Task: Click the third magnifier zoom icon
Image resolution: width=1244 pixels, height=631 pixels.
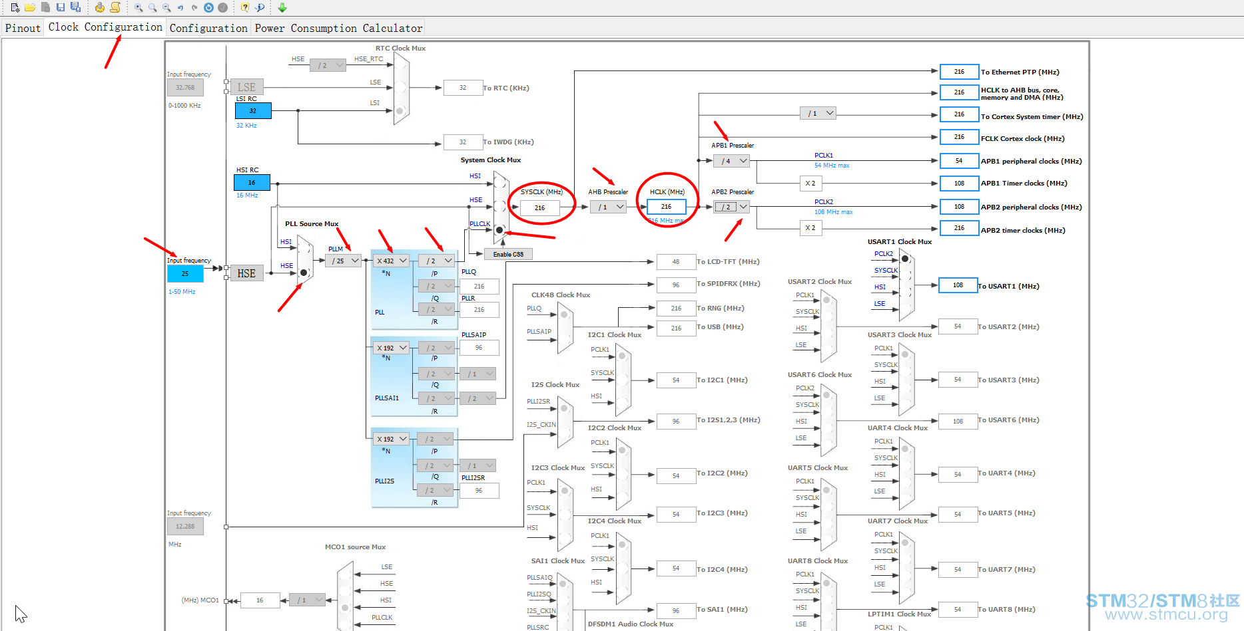Action: (x=166, y=7)
